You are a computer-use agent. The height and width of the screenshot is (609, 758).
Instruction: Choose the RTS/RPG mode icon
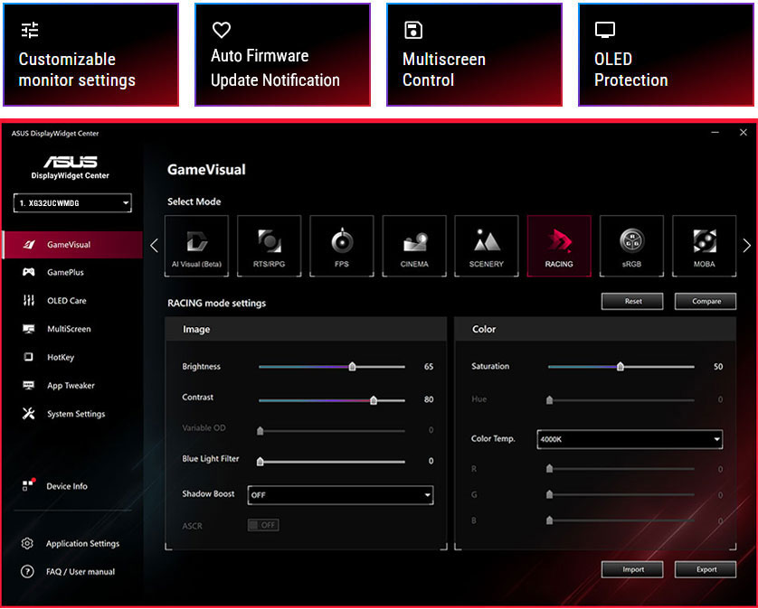coord(269,245)
